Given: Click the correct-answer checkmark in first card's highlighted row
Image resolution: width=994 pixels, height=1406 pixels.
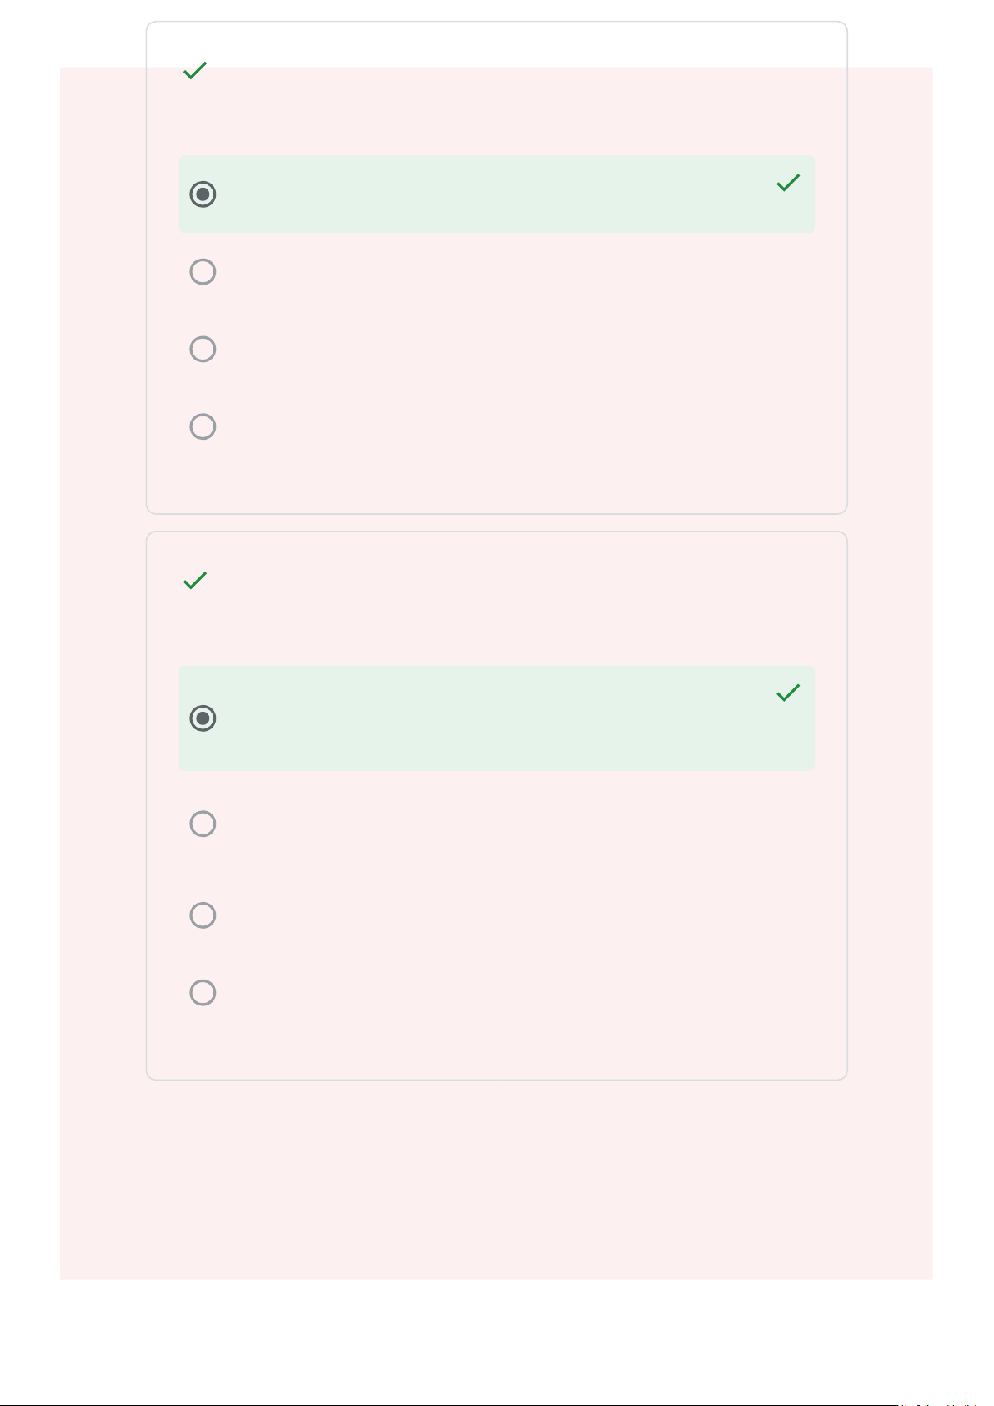Looking at the screenshot, I should [x=788, y=183].
